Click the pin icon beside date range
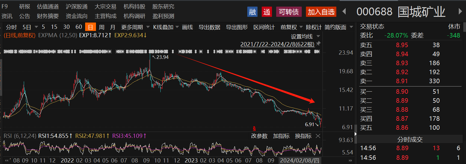The width and height of the screenshot is (466, 164). pyautogui.click(x=318, y=44)
